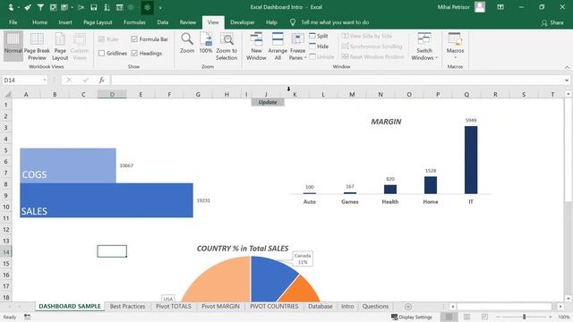This screenshot has width=573, height=322.
Task: Click the Tell me what you want to do field
Action: (x=335, y=22)
